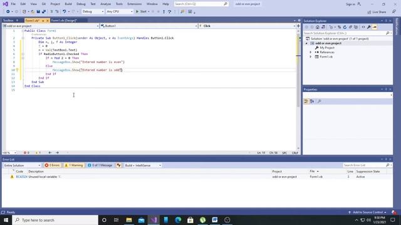Close the Form1.vb editor tab
Viewport: 401px width, 225px height.
(48, 21)
